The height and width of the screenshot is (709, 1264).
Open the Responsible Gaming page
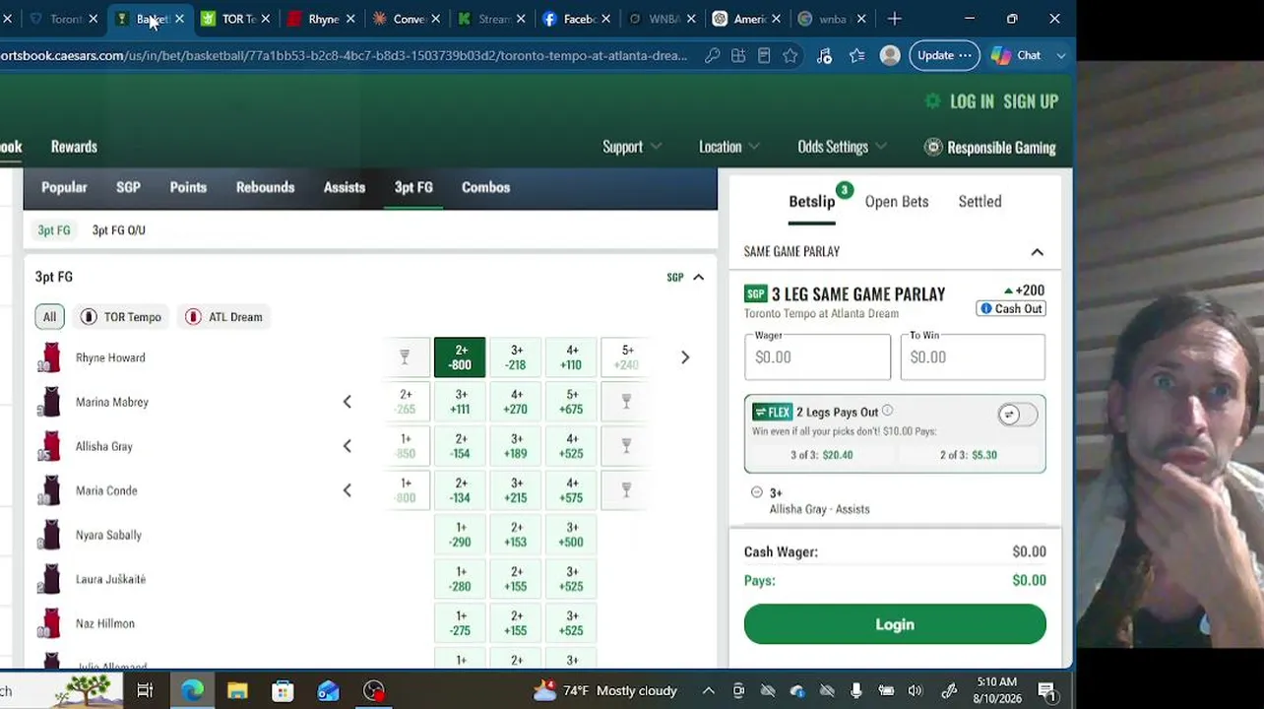pyautogui.click(x=990, y=148)
